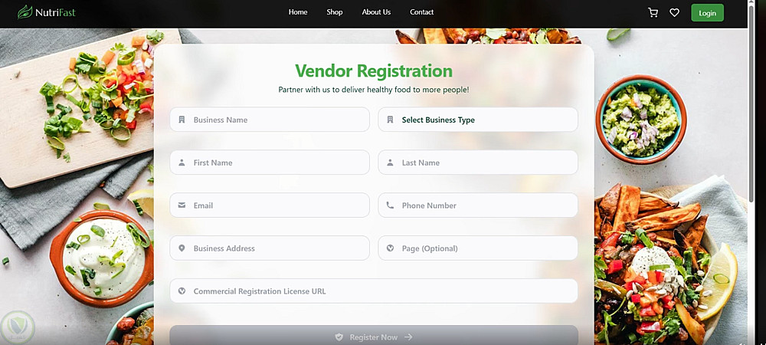Open the shopping cart icon
The image size is (766, 345).
(653, 13)
